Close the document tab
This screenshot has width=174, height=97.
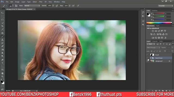(35, 9)
